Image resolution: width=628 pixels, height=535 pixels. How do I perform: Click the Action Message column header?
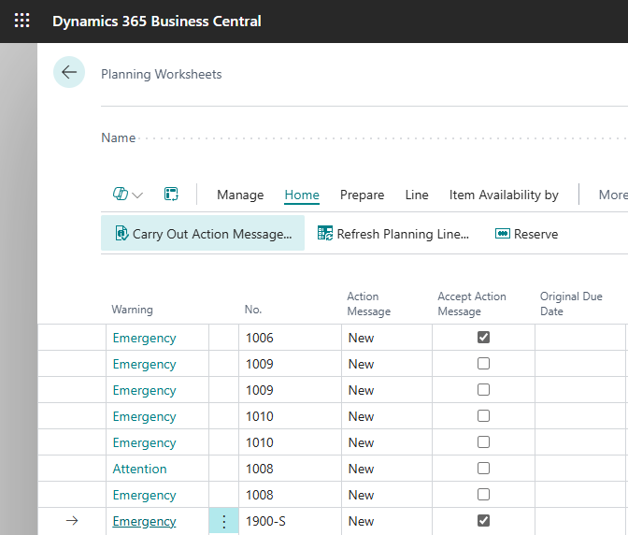[369, 304]
